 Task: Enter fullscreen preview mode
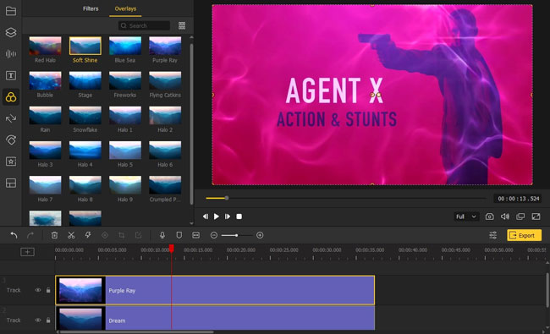tap(536, 216)
